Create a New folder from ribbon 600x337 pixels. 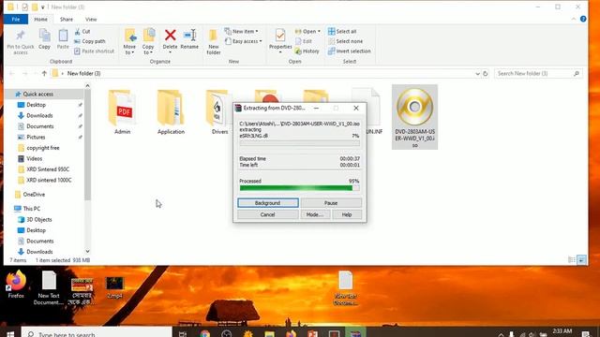coord(214,41)
